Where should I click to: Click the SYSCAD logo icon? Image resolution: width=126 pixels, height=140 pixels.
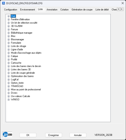(7, 135)
